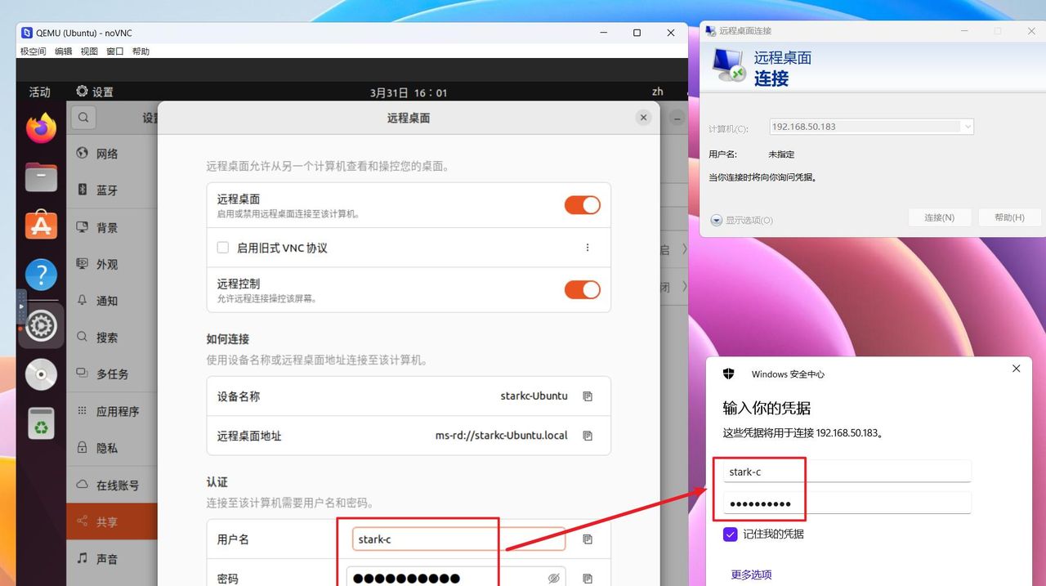Open the 计算机 dropdown in Remote Desktop Connection
The width and height of the screenshot is (1046, 586).
pos(968,127)
